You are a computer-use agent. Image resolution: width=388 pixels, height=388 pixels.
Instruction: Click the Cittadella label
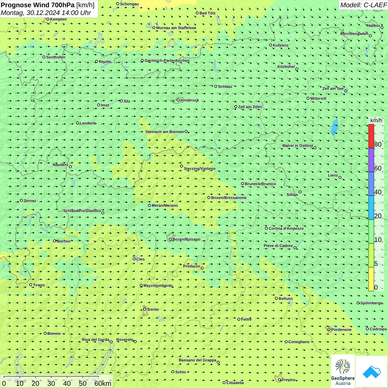pyautogui.click(x=235, y=383)
